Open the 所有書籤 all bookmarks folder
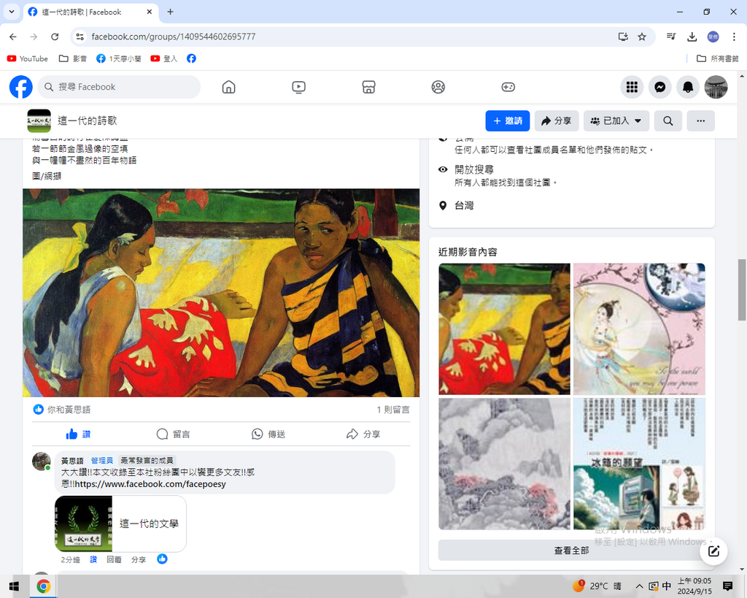Image resolution: width=747 pixels, height=598 pixels. coord(718,58)
